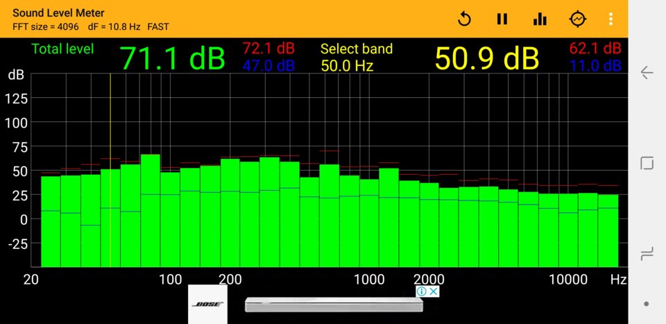Tap the red 62.1 dB band maximum
The image size is (666, 324).
(x=595, y=49)
